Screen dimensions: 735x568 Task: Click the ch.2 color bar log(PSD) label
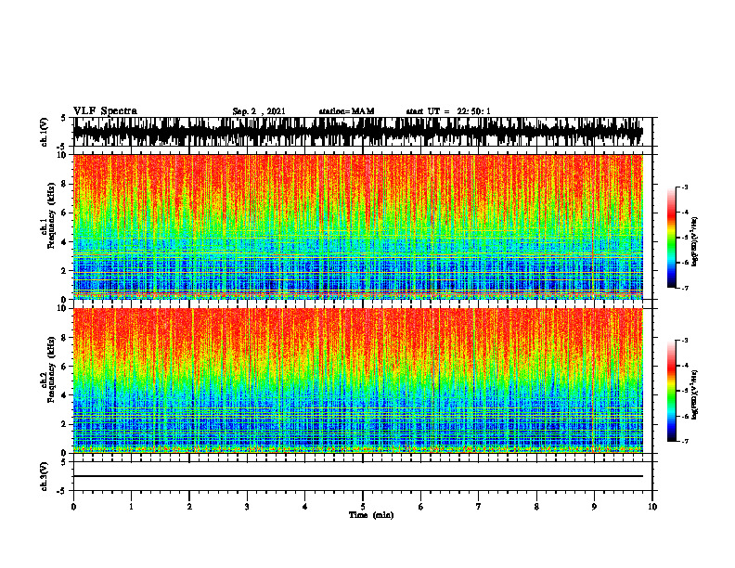[x=695, y=394]
